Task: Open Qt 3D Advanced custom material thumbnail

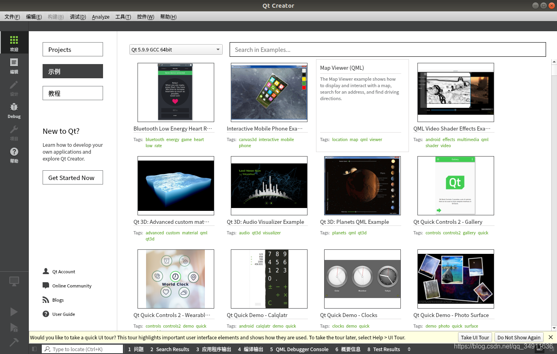Action: tap(176, 186)
